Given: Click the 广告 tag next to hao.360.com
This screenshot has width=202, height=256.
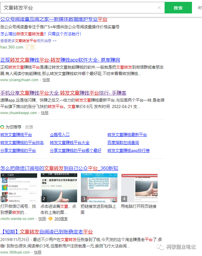Looking at the screenshot, I should (x=30, y=47).
